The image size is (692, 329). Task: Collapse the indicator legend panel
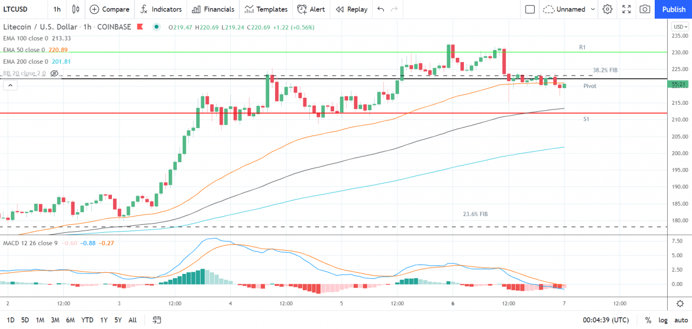click(x=10, y=85)
